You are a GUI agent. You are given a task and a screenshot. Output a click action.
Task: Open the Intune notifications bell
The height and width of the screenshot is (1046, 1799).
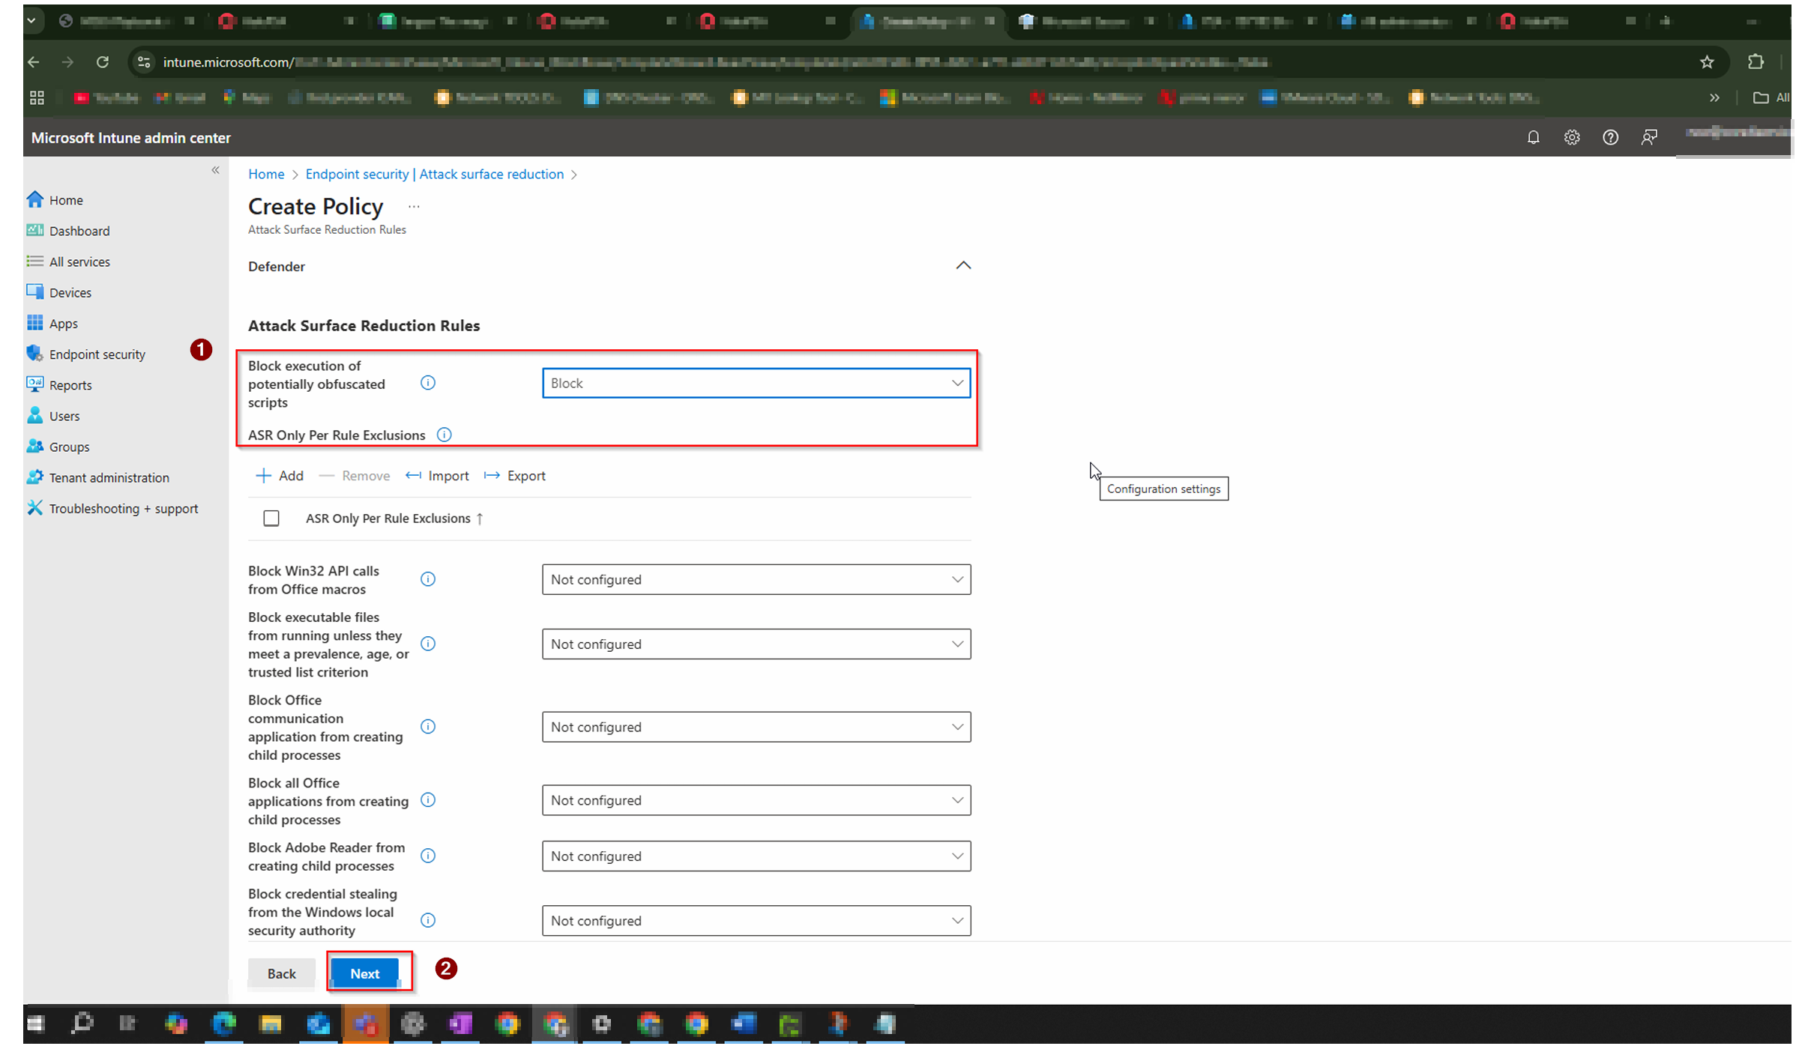(1533, 137)
